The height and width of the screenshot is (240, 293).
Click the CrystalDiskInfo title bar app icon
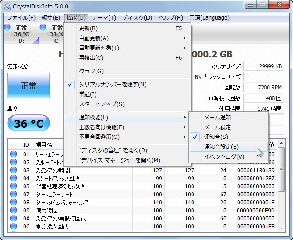(x=7, y=7)
